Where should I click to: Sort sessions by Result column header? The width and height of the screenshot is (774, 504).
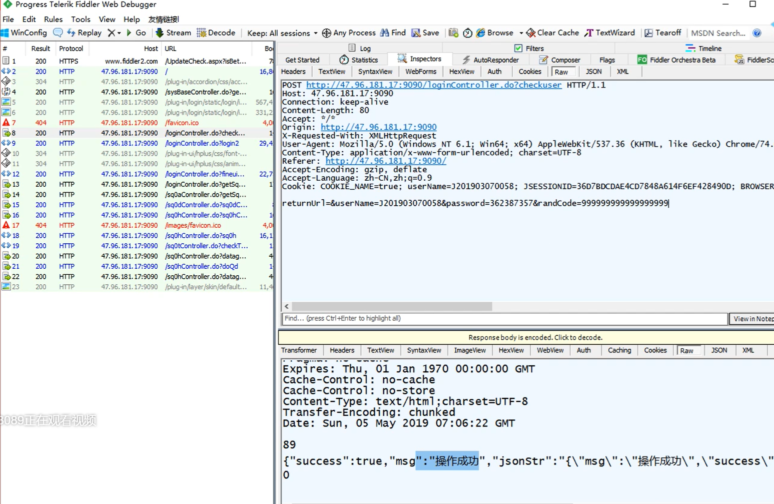coord(41,49)
